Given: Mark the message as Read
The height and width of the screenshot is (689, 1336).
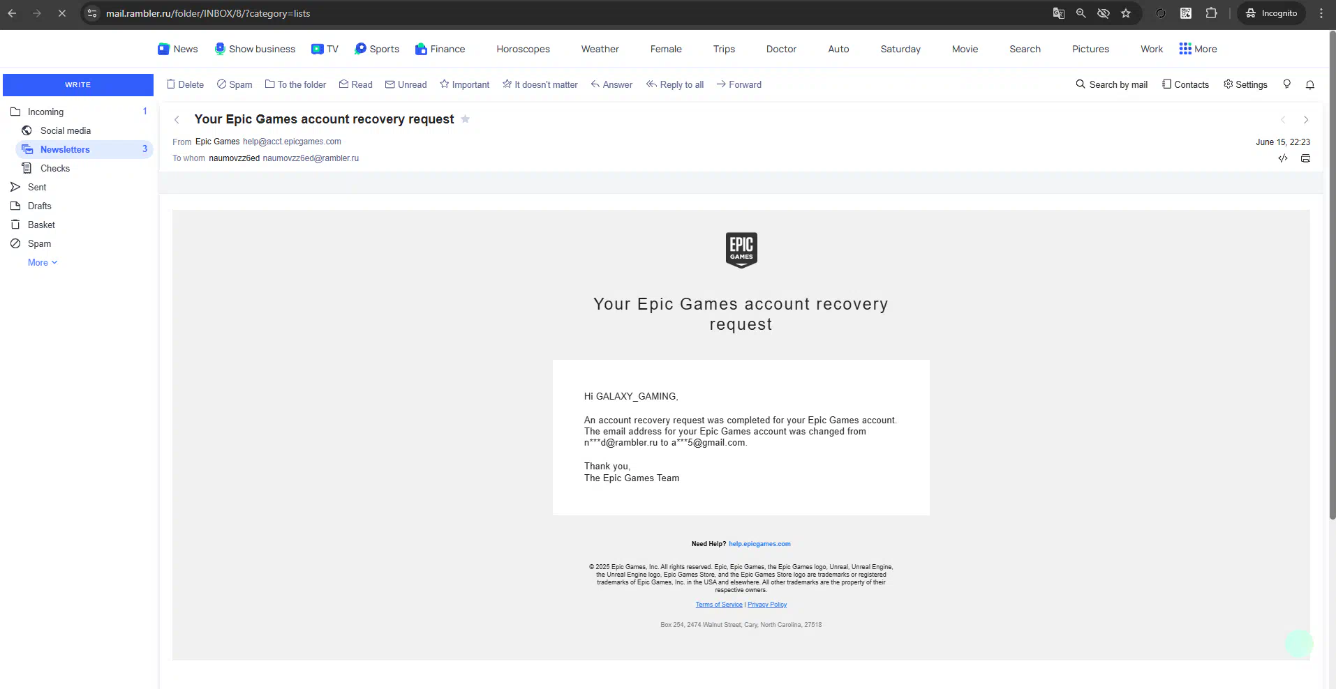Looking at the screenshot, I should point(355,84).
